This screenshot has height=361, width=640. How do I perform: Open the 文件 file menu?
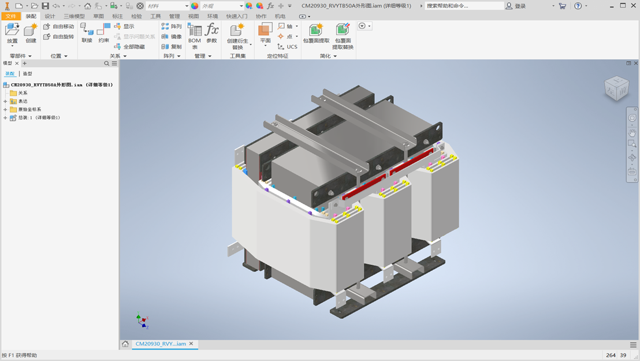10,16
